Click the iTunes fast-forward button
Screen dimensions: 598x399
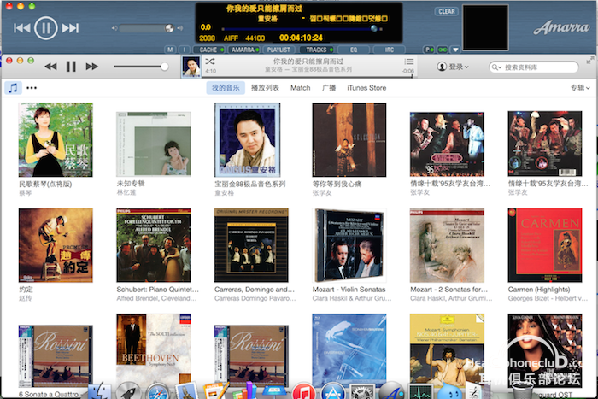pos(91,67)
